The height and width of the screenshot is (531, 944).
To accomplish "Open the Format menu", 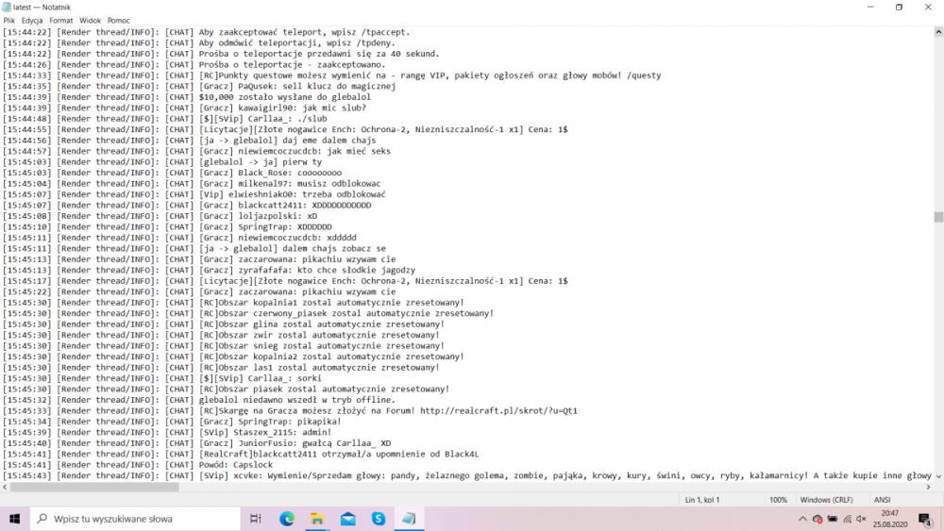I will point(60,20).
